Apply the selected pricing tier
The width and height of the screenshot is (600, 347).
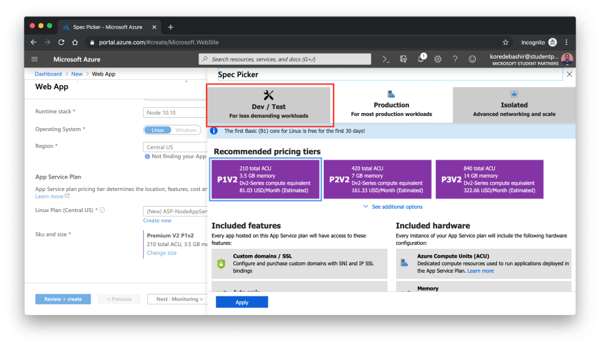point(242,302)
